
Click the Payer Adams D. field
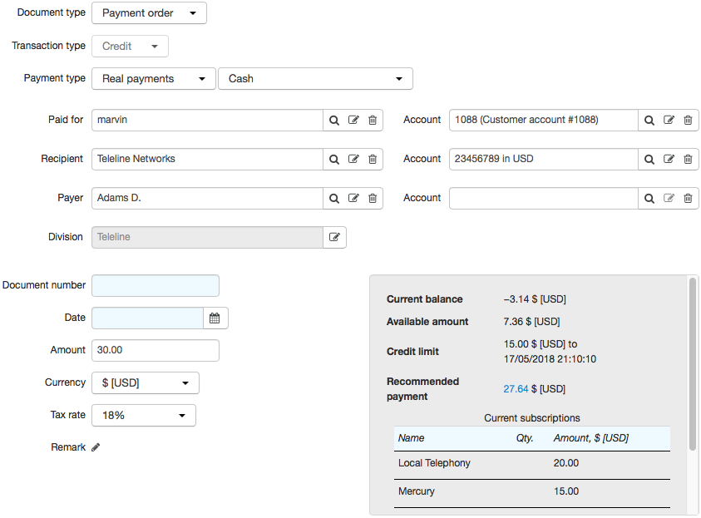pyautogui.click(x=207, y=199)
